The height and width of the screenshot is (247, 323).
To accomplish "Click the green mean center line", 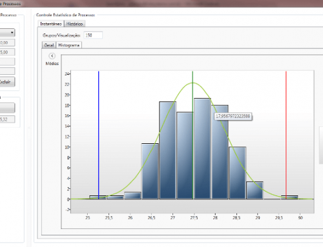I will coord(193,135).
